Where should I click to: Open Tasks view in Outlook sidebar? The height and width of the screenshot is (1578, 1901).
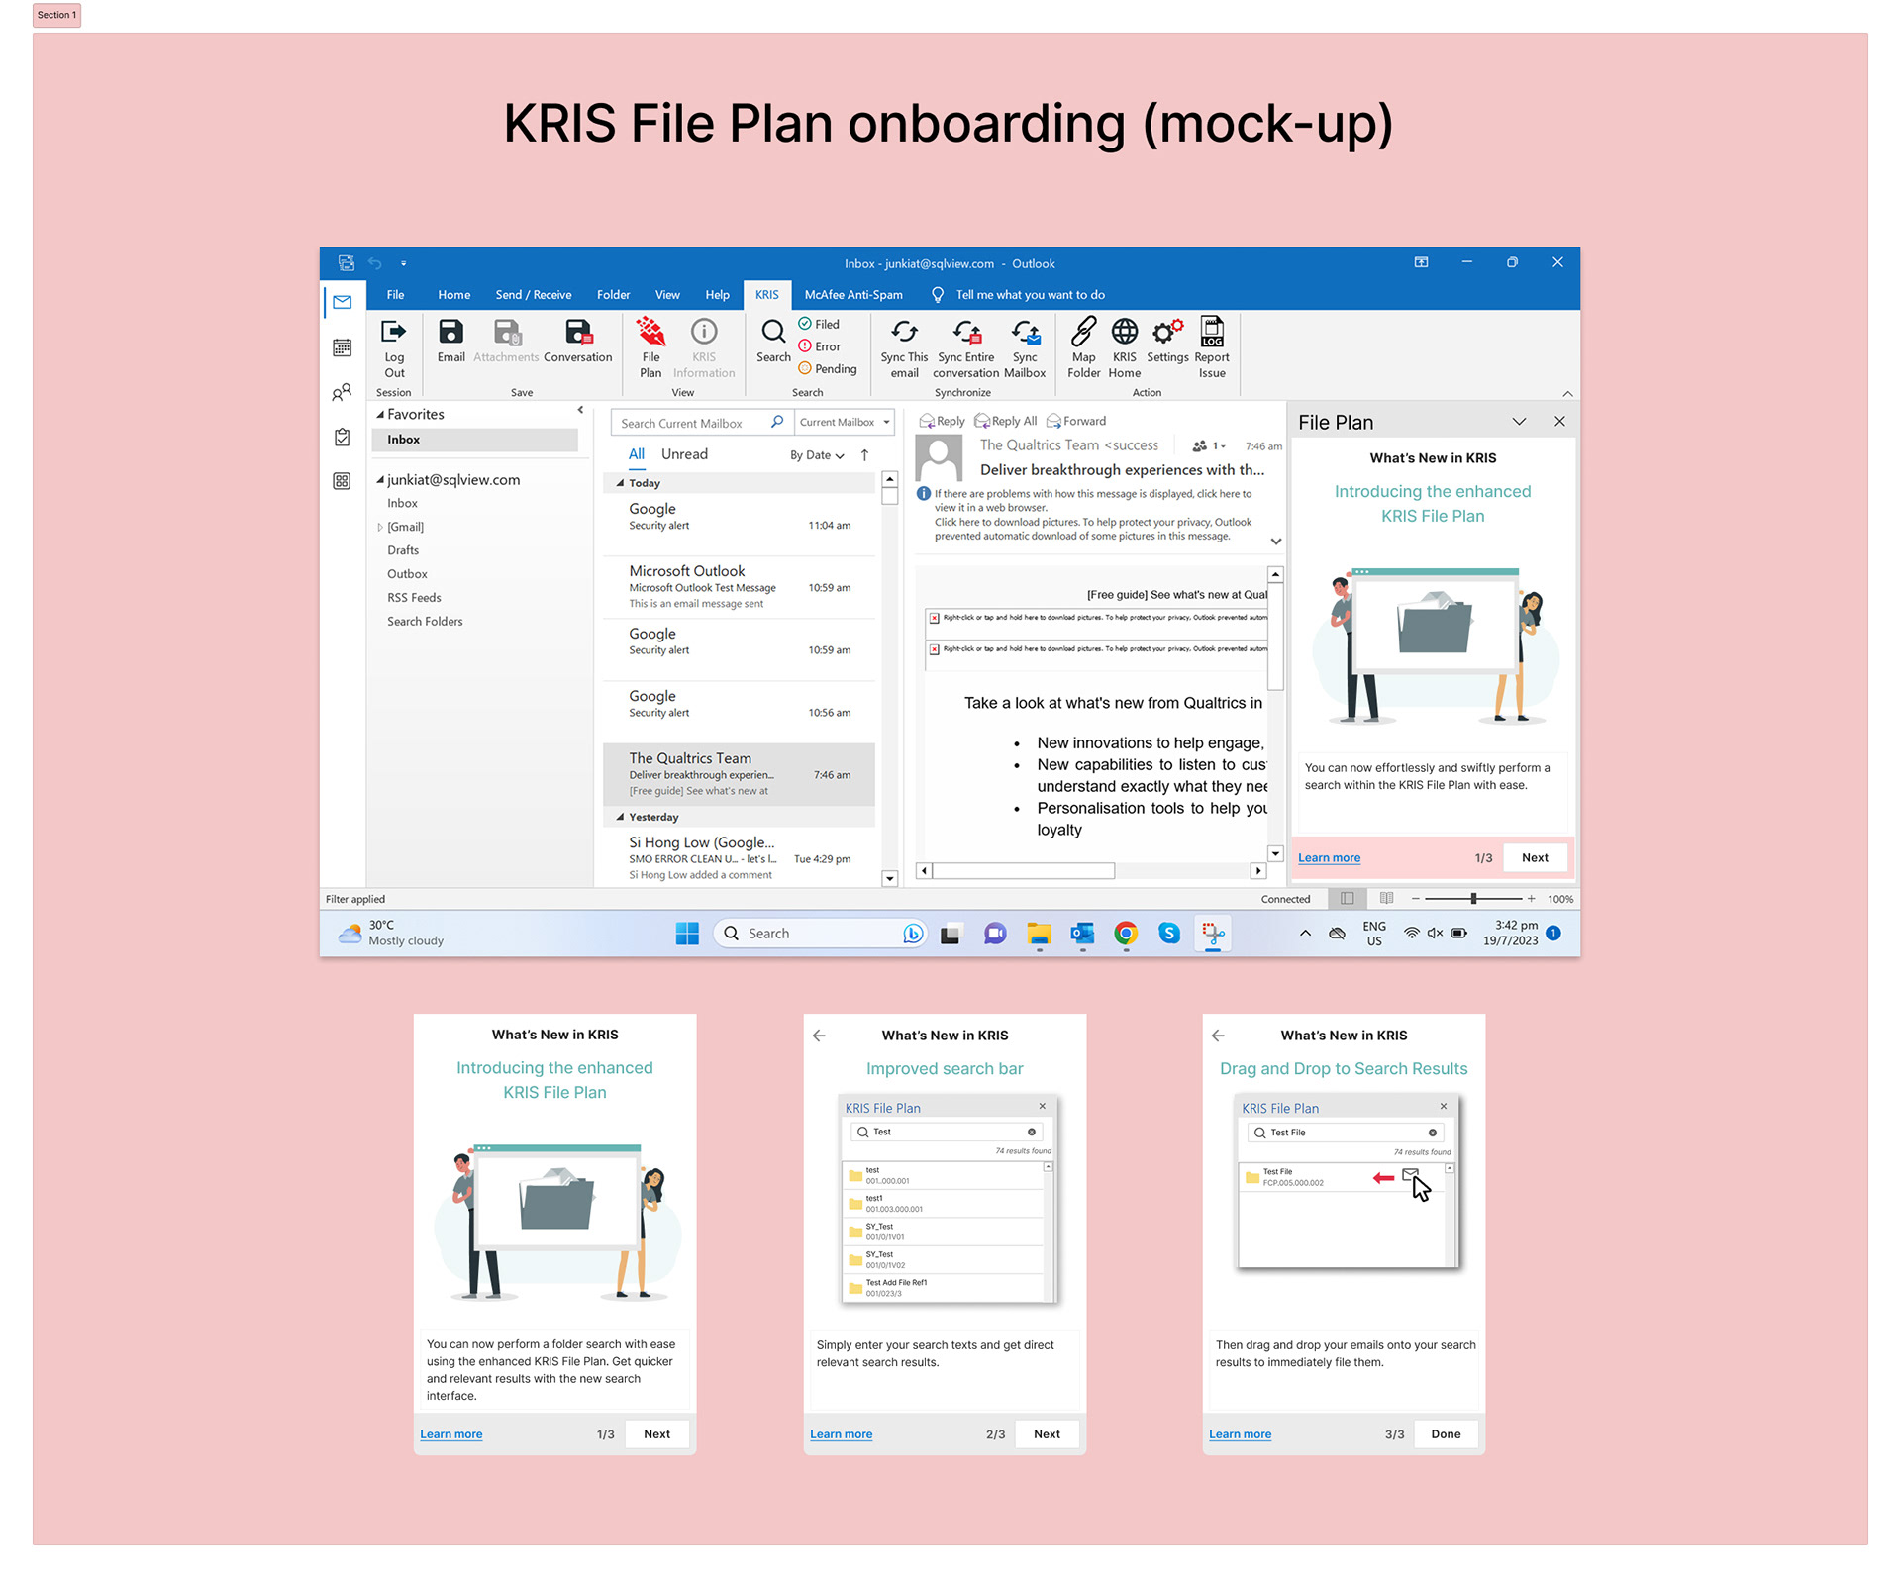(x=343, y=437)
